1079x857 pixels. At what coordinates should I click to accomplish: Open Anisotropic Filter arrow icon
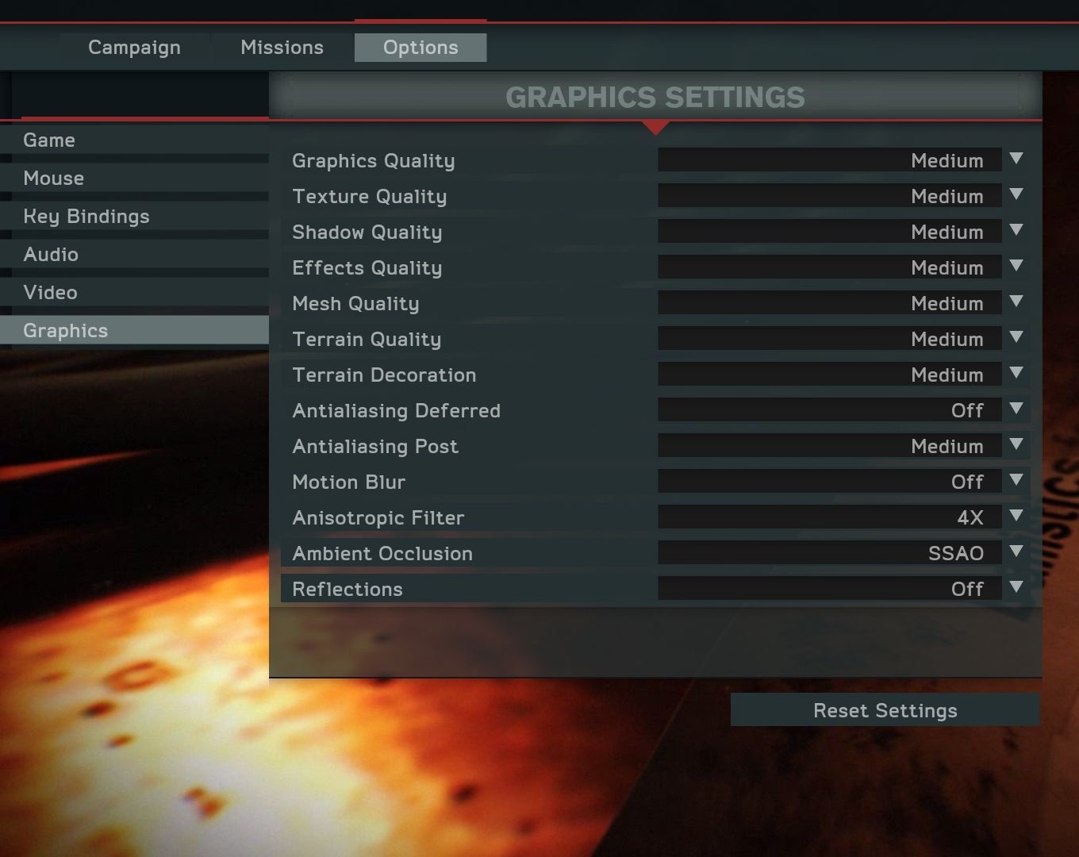coord(1016,516)
